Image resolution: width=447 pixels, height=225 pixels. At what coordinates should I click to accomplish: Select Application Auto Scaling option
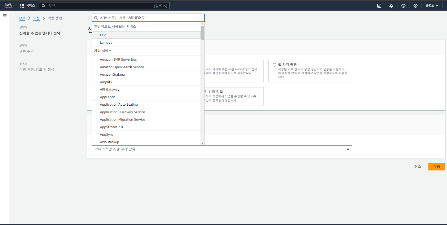pyautogui.click(x=146, y=104)
